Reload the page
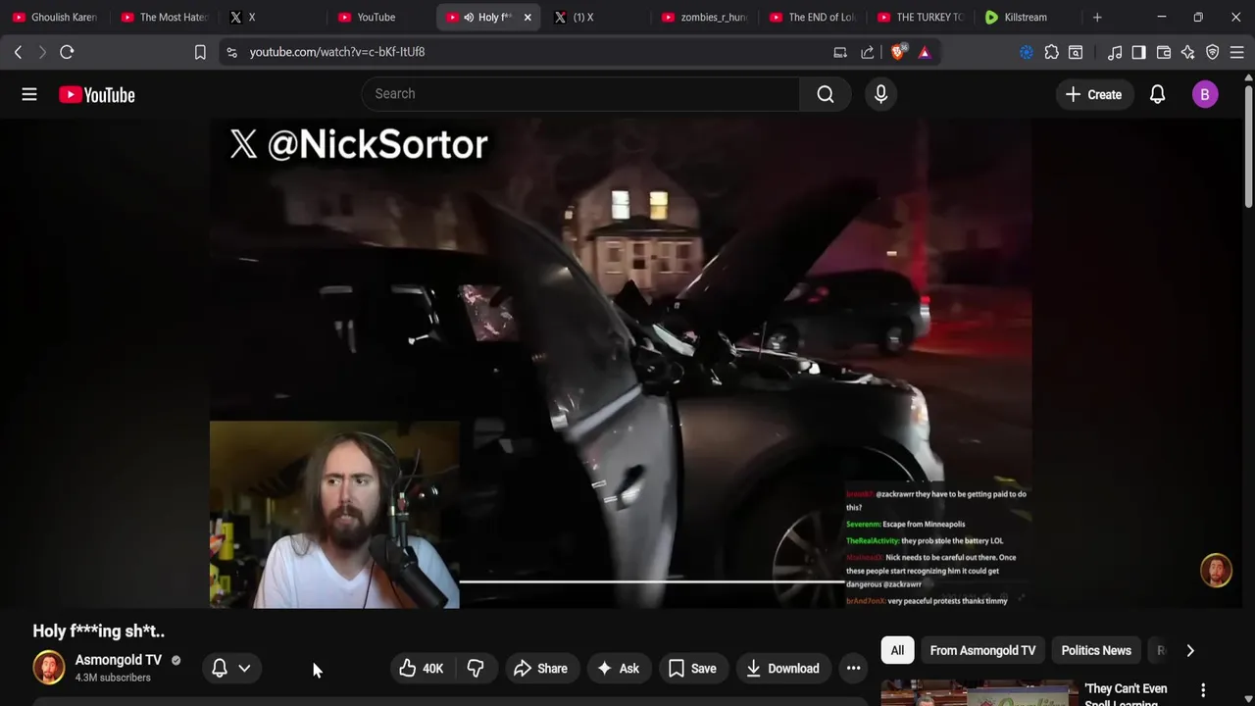This screenshot has width=1255, height=706. click(67, 52)
